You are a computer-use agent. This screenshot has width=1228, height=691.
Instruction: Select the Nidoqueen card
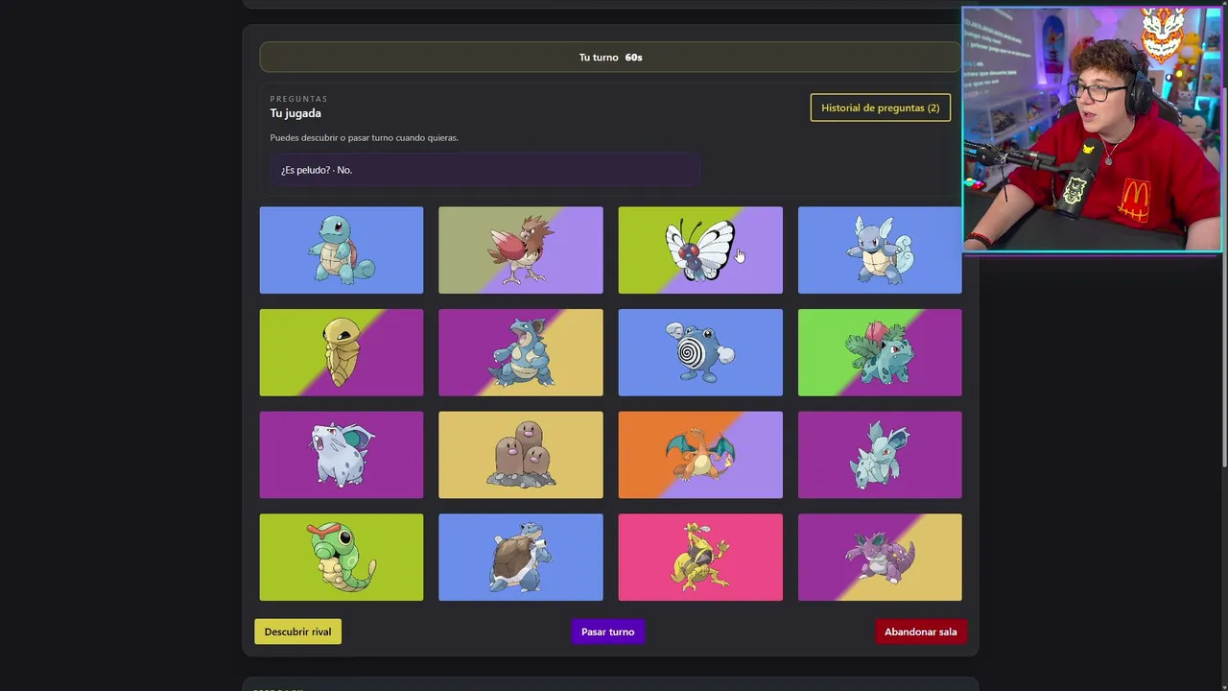click(521, 352)
